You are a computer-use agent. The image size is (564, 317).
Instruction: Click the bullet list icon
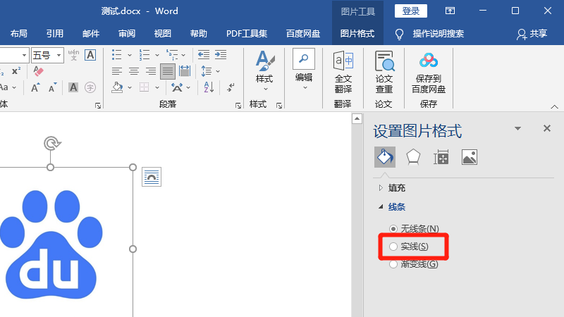(x=116, y=55)
